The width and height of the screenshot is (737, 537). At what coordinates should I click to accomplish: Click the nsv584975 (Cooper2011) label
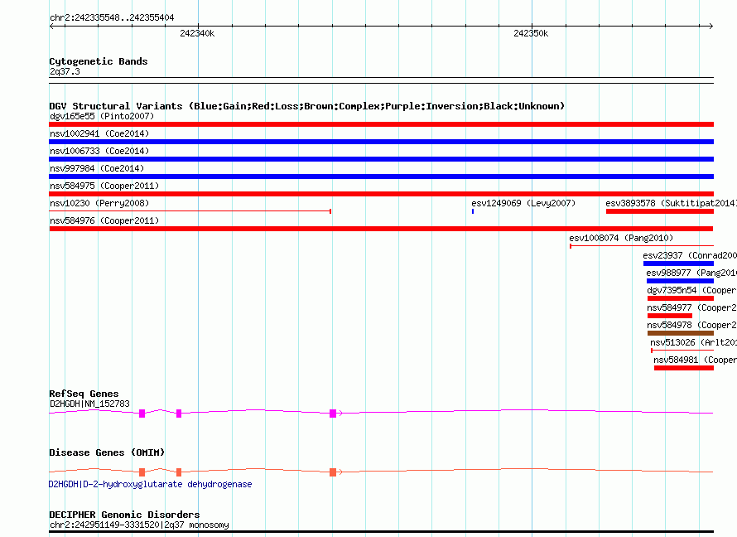(104, 186)
